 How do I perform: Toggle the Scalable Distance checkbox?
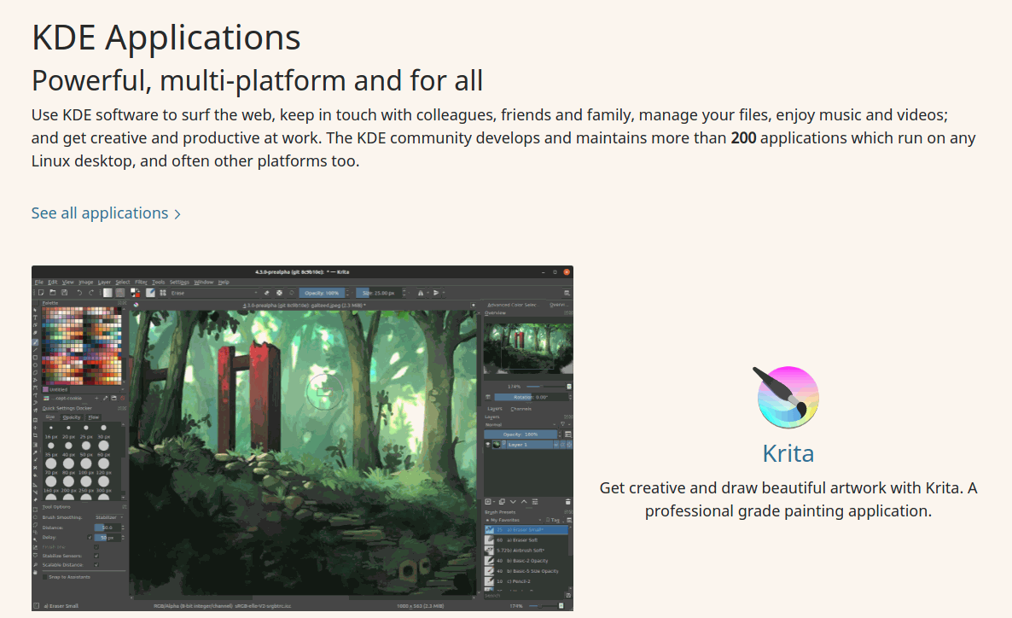(96, 564)
